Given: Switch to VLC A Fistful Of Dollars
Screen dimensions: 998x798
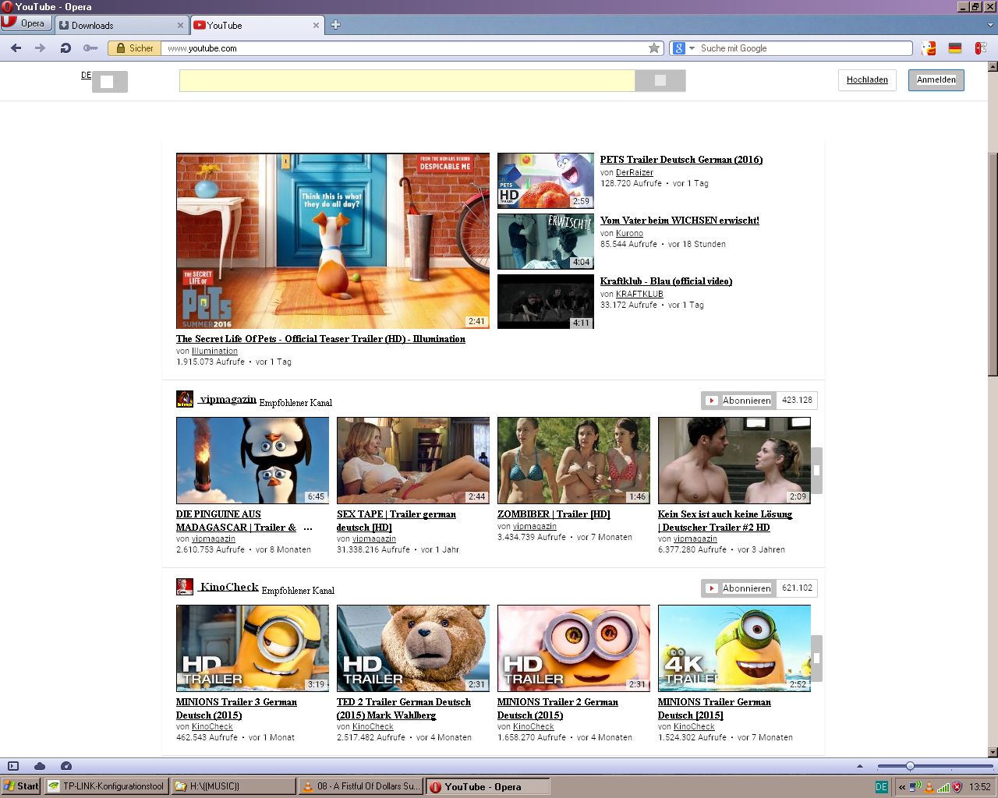Looking at the screenshot, I should (x=361, y=786).
